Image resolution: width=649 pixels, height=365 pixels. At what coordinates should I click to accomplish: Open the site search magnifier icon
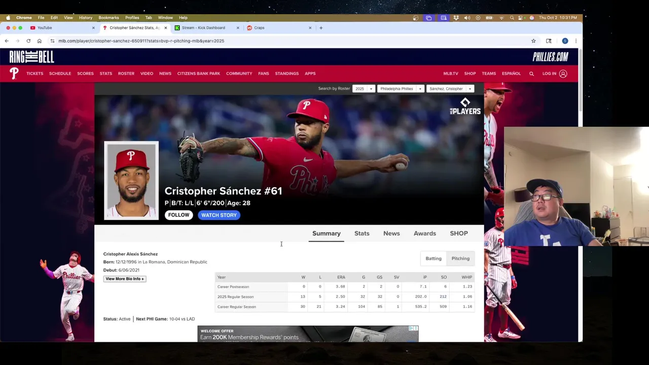pyautogui.click(x=531, y=74)
